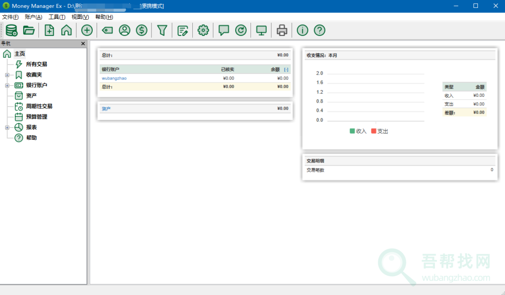Click the 资产 link in summary panel

coord(106,109)
